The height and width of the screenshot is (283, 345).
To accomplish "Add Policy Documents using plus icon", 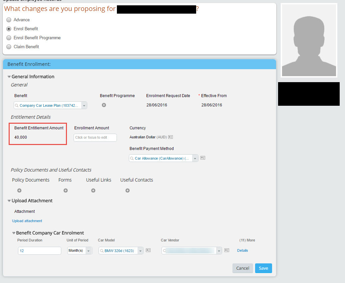I will click(x=19, y=191).
